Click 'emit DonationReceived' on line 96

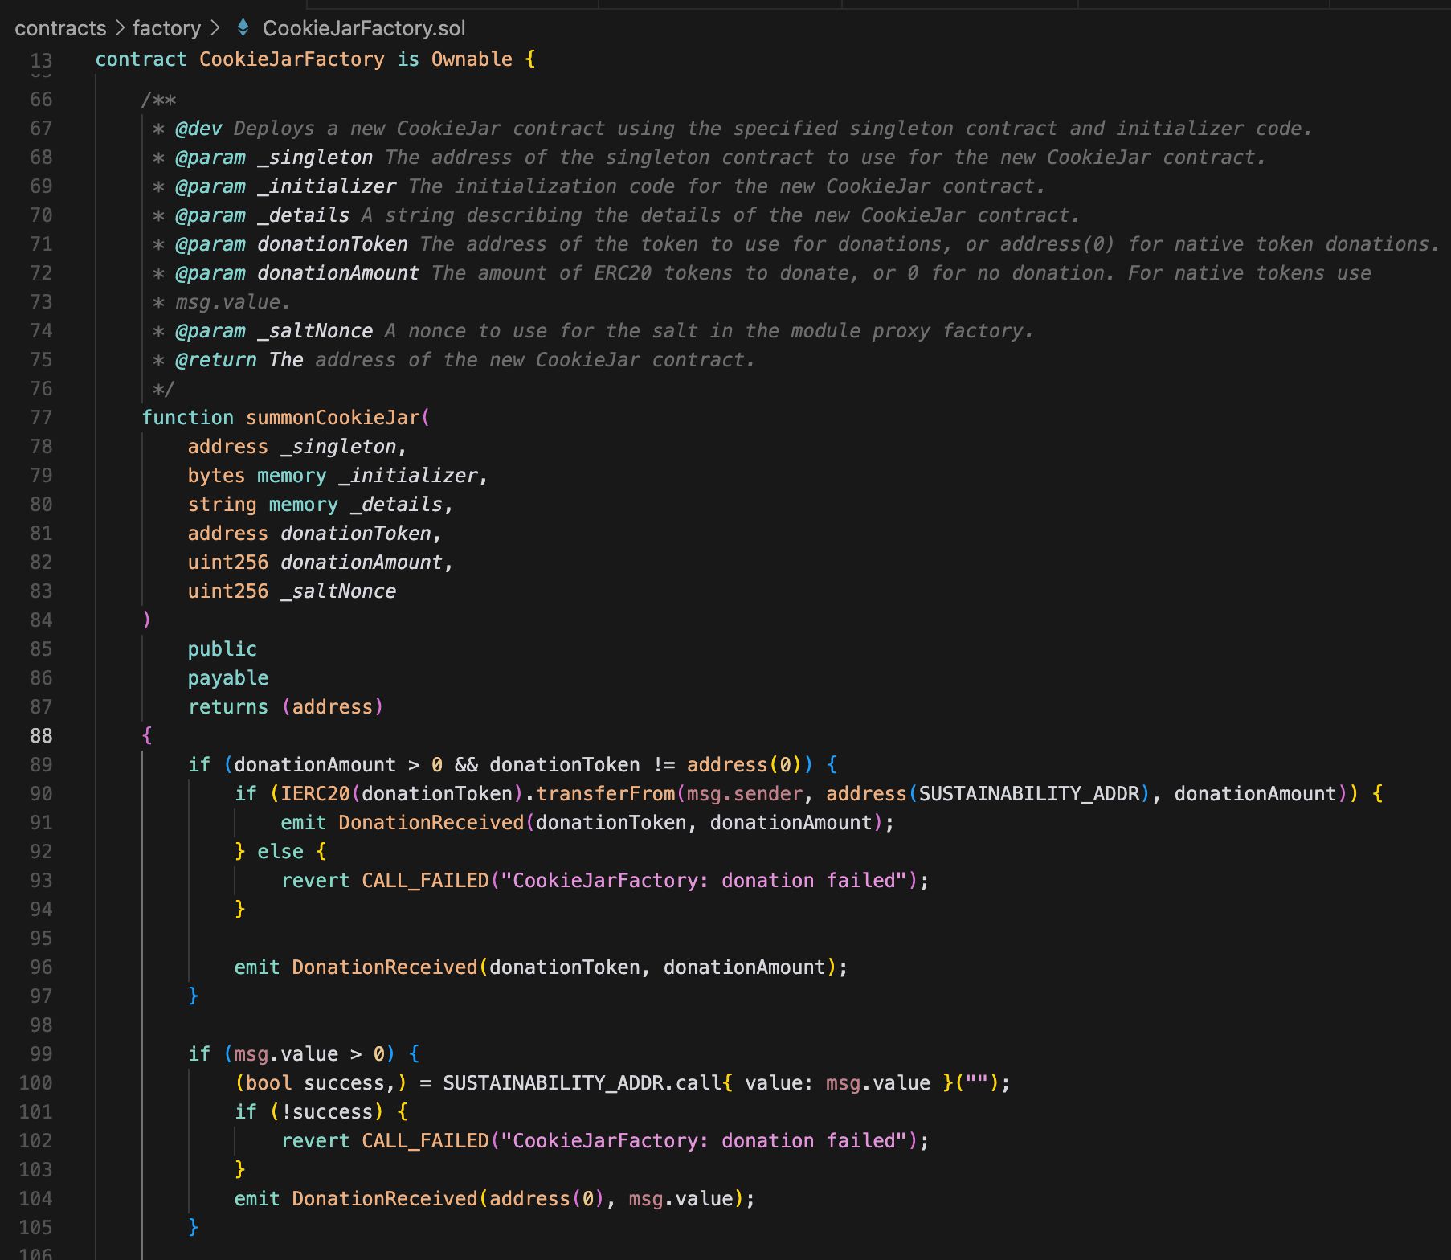tap(356, 967)
